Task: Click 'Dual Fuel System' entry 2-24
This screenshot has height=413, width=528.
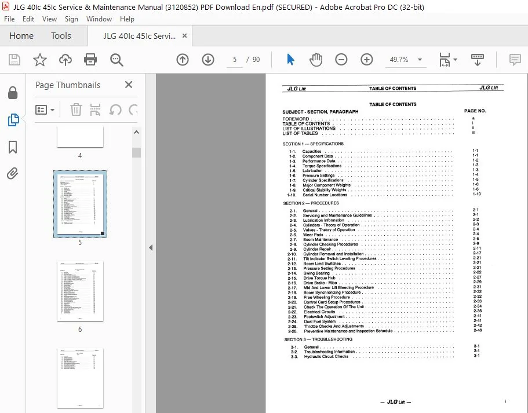Action: (x=319, y=321)
